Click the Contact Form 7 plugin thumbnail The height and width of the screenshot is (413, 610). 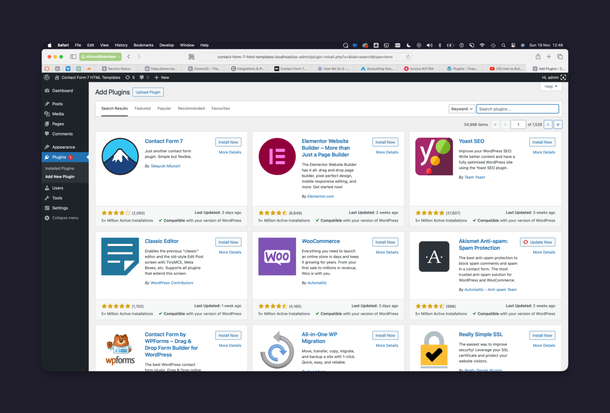(x=120, y=156)
